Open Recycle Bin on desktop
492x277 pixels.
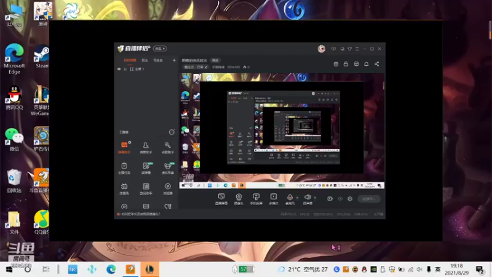14,180
